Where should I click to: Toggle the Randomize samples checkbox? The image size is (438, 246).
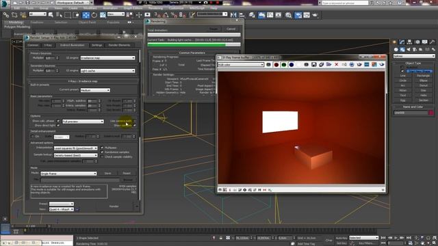tap(102, 152)
